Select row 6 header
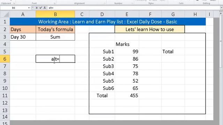 coord(5,59)
